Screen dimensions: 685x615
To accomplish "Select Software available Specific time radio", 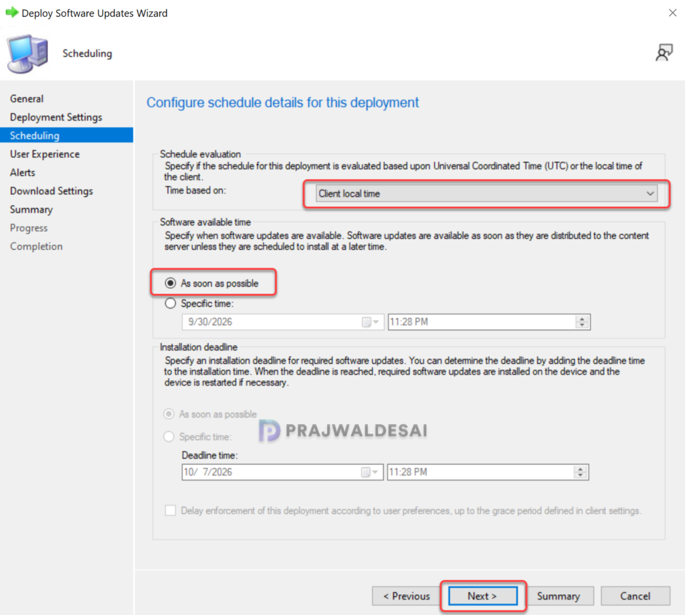I will click(171, 303).
